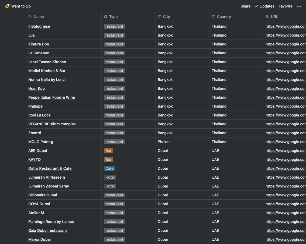The height and width of the screenshot is (244, 306).
Task: Click the Bar tag for AER Dubai
Action: (x=108, y=151)
